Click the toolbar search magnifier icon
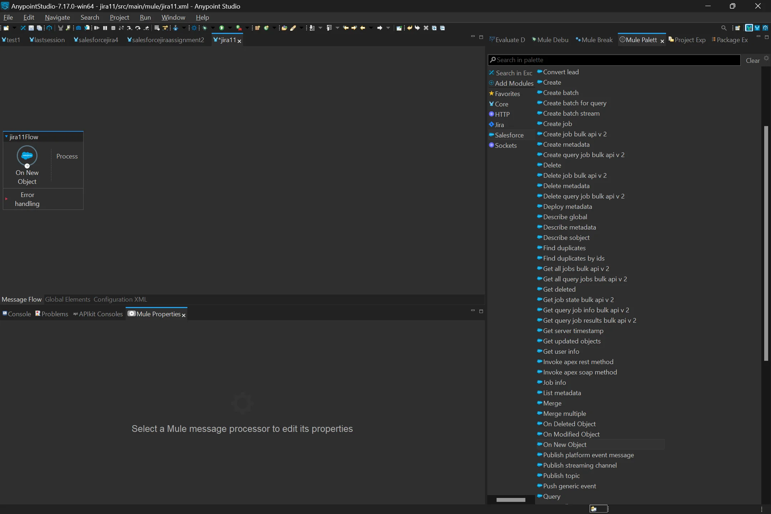Screen dimensions: 771x514 click(x=724, y=28)
